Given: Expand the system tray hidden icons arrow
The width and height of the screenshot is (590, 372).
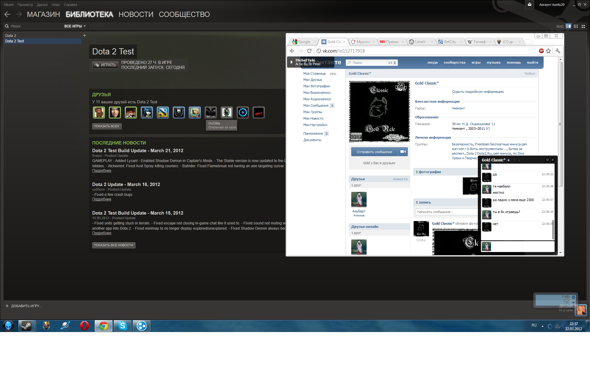Looking at the screenshot, I should click(x=542, y=326).
